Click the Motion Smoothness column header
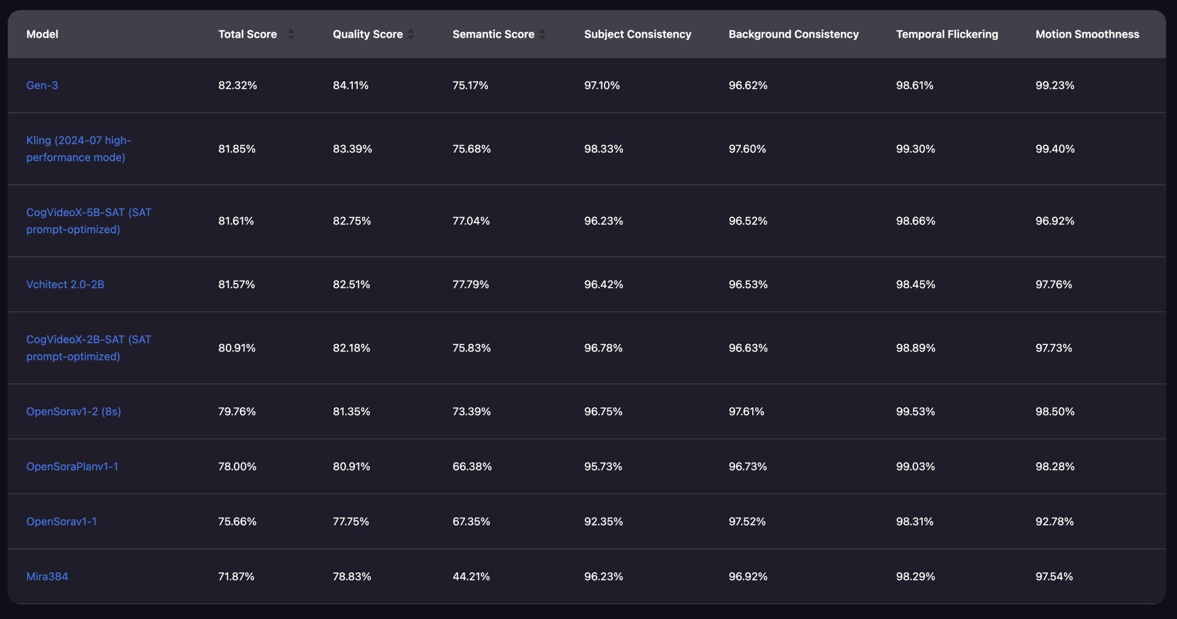Screen dimensions: 1177x619 [x=1087, y=34]
